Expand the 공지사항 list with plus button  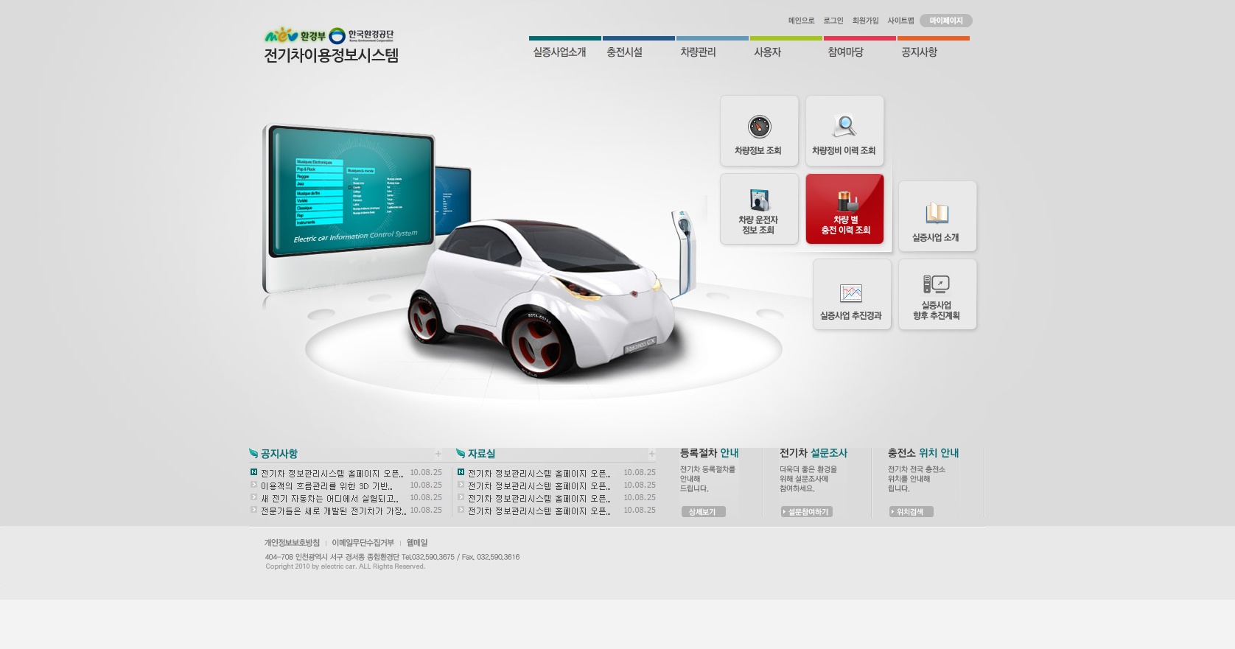coord(438,454)
